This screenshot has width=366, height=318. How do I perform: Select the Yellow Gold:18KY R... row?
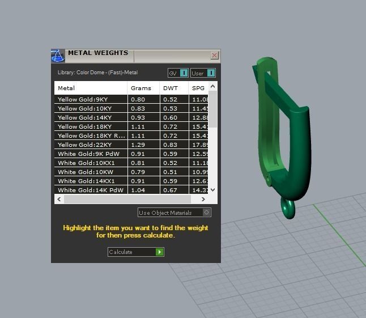[x=131, y=135]
